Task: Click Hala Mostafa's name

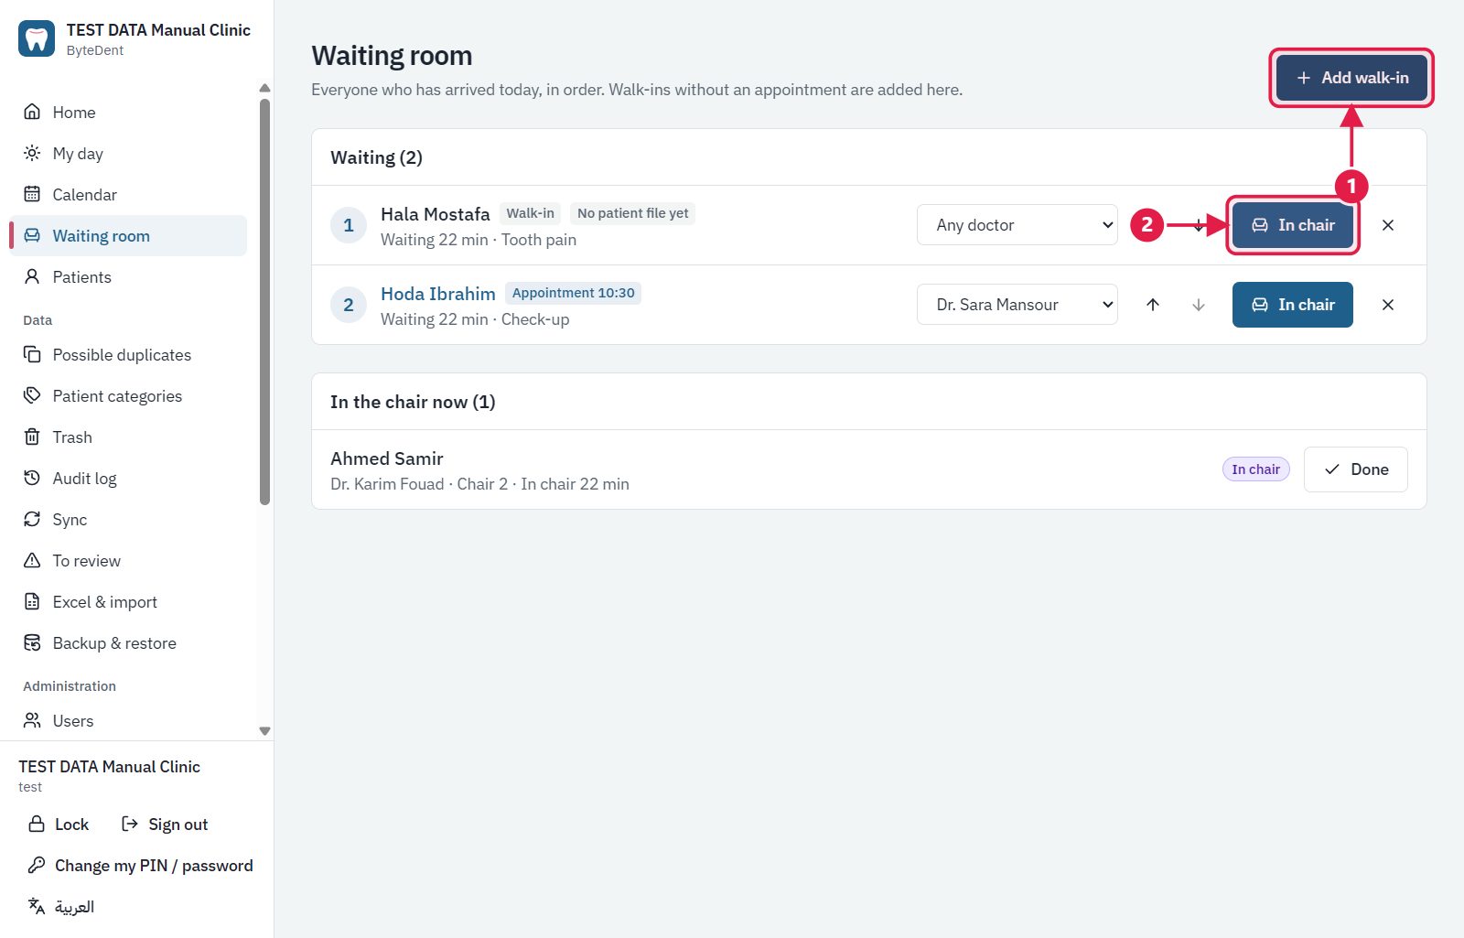Action: click(x=436, y=214)
